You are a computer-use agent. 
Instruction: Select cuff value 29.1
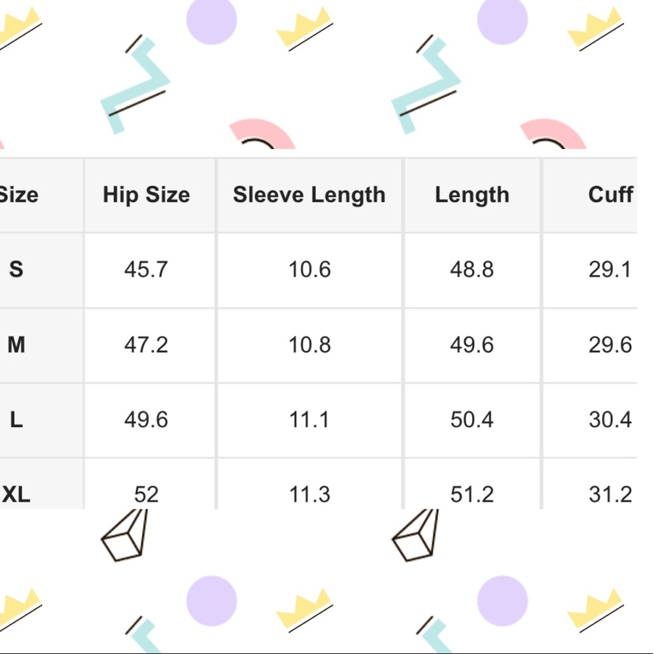(x=610, y=269)
